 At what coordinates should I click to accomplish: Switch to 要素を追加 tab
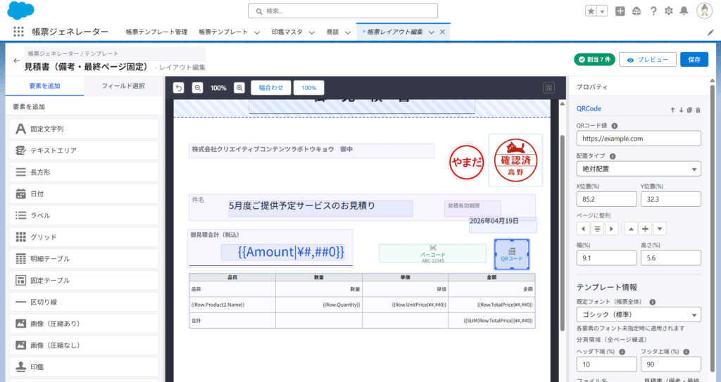(x=44, y=86)
